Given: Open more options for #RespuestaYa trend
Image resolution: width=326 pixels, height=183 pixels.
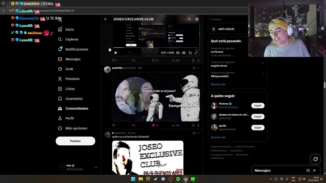Looking at the screenshot, I should click(263, 73).
